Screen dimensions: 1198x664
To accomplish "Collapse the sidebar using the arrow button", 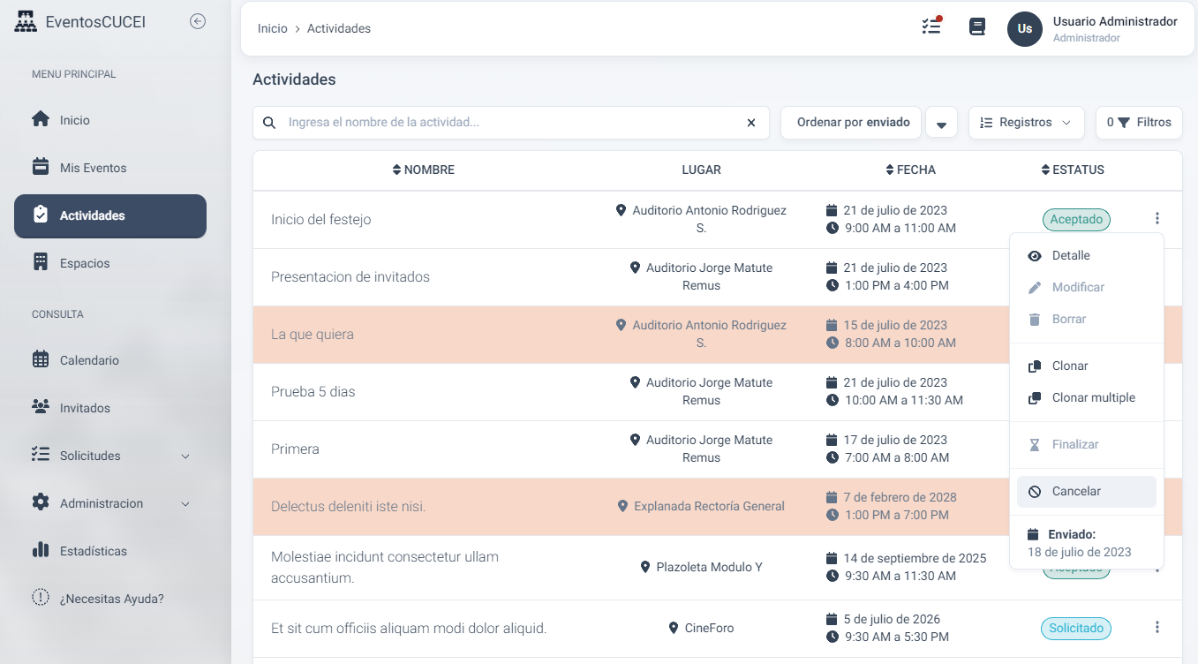I will pos(196,21).
